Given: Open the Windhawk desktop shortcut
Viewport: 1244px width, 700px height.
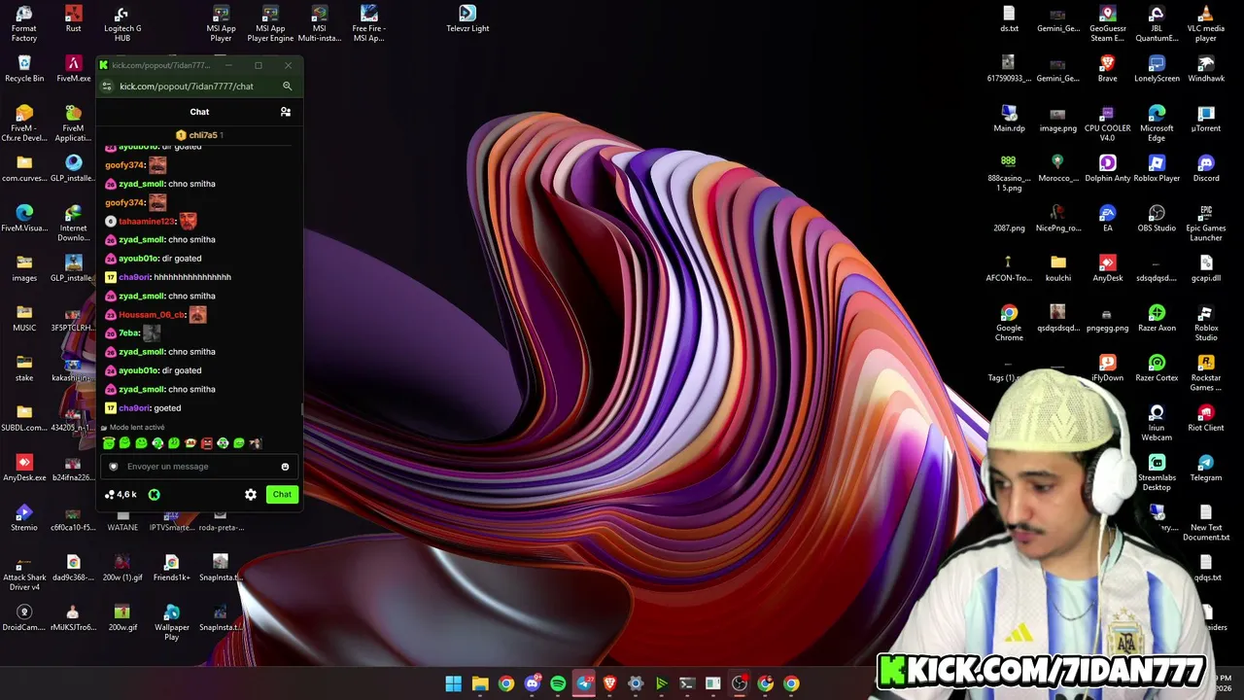Looking at the screenshot, I should point(1206,68).
